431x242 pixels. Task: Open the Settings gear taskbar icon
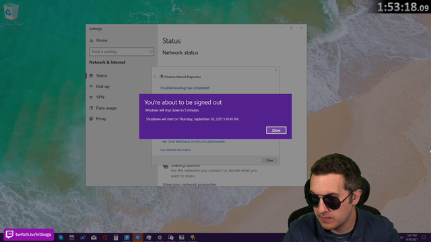(x=160, y=237)
